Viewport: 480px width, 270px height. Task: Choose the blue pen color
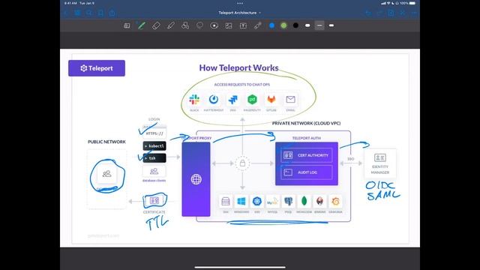271,25
